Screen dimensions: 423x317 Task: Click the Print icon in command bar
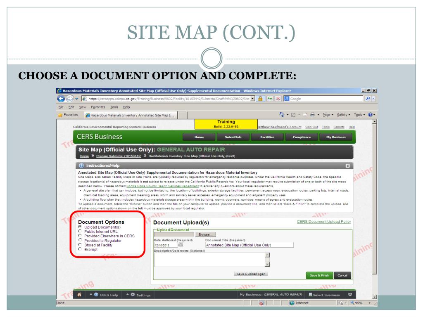pos(312,115)
